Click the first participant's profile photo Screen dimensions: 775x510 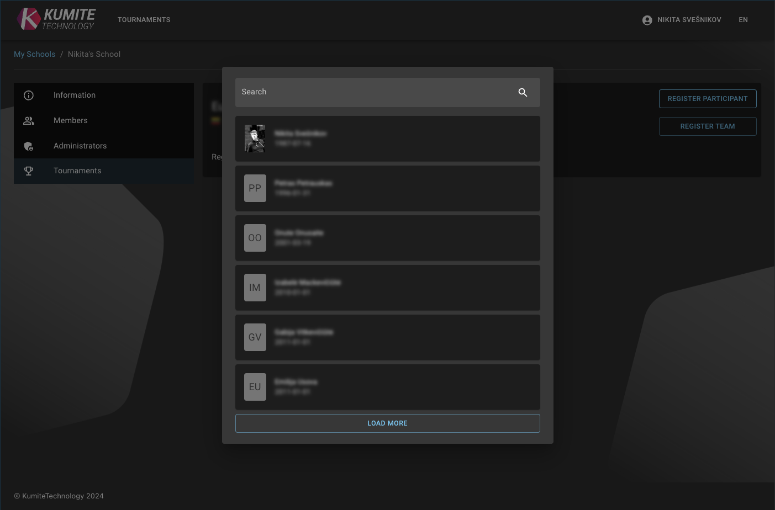coord(255,139)
